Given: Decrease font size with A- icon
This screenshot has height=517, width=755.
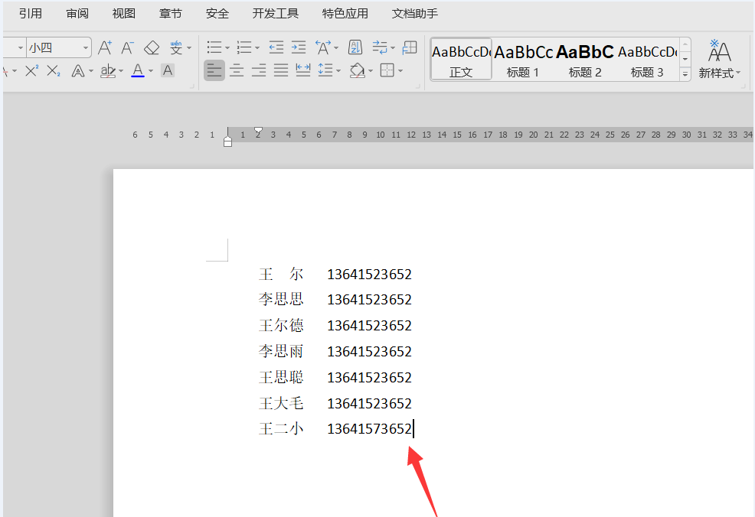Looking at the screenshot, I should 127,47.
